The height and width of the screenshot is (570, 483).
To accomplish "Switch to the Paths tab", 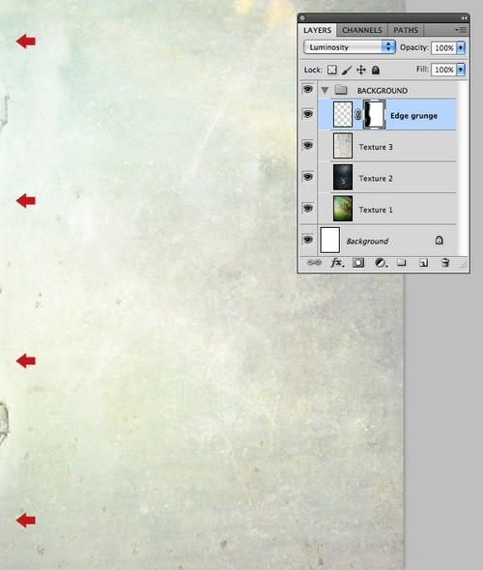I will point(406,30).
